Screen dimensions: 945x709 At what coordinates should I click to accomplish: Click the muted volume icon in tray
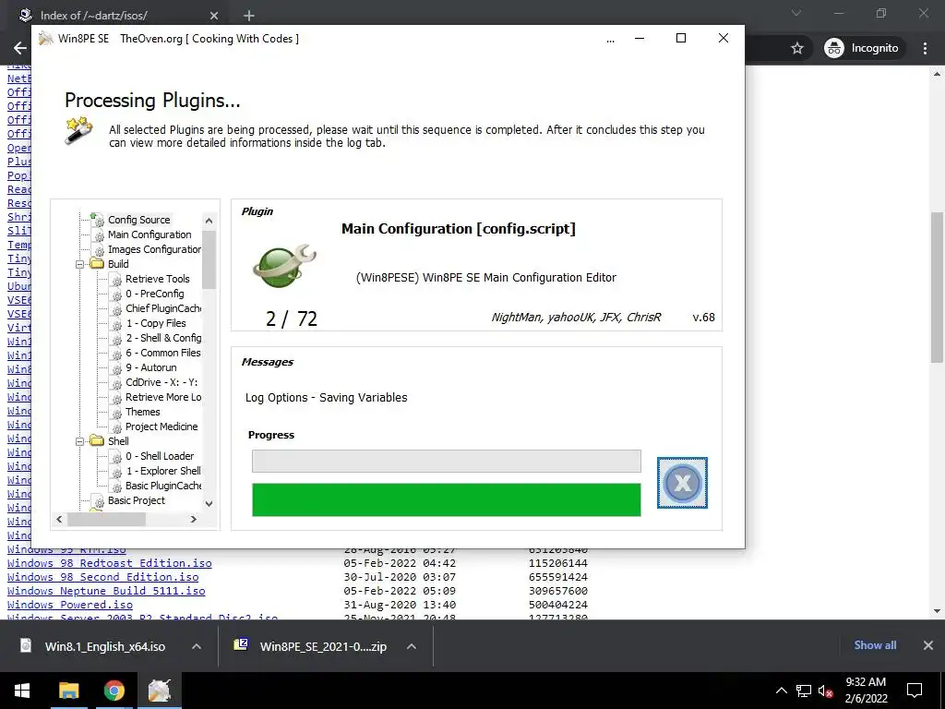[x=825, y=691]
